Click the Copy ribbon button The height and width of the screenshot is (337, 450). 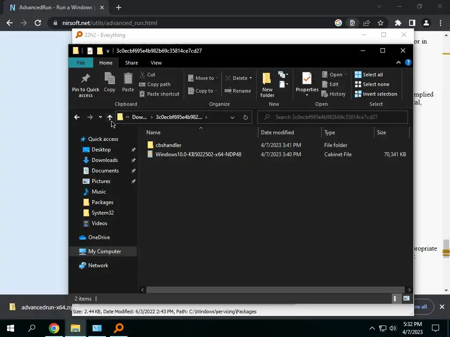point(109,82)
